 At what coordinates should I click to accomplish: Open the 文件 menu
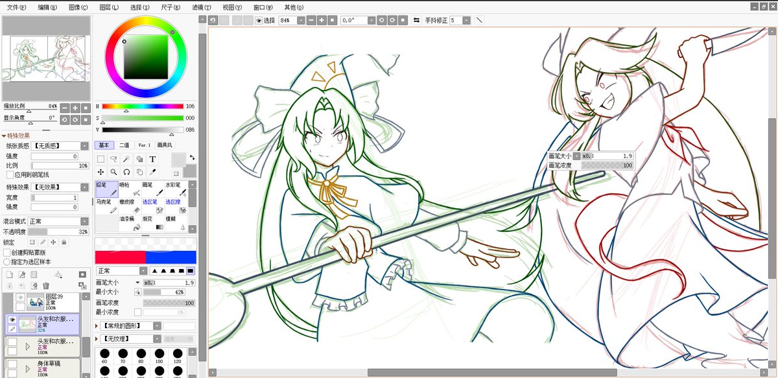pyautogui.click(x=16, y=7)
